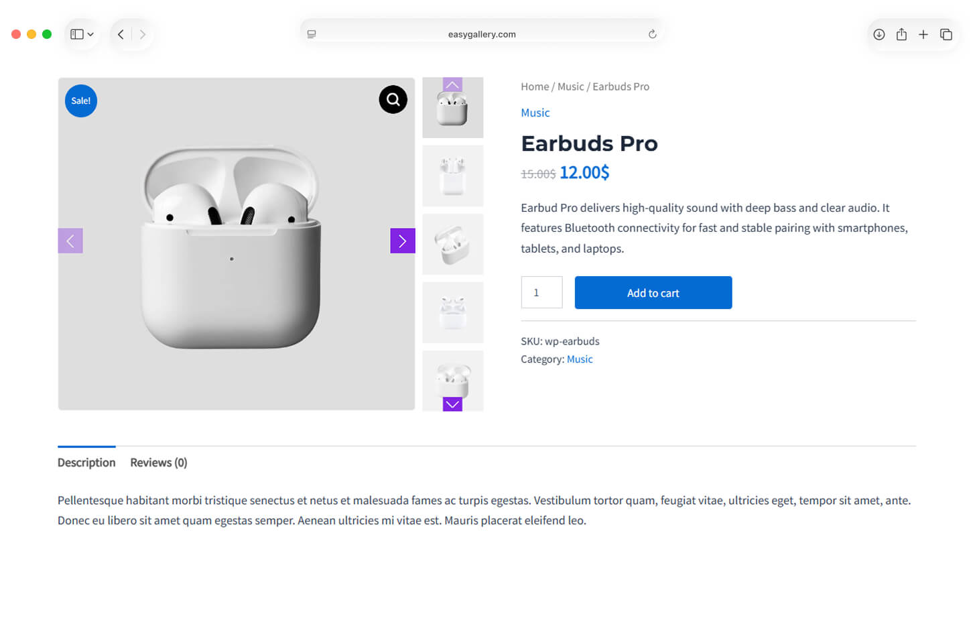Open the browser downloads icon

(x=878, y=34)
